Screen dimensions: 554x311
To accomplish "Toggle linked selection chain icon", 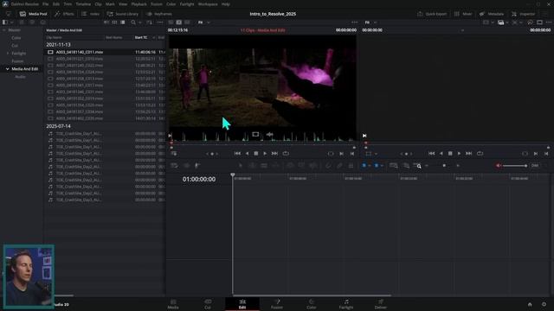I will [339, 166].
